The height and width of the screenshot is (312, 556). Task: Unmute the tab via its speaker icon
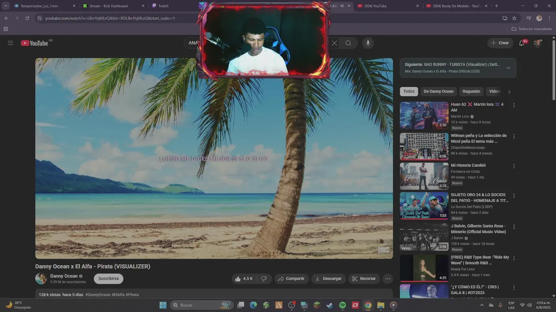tap(342, 6)
